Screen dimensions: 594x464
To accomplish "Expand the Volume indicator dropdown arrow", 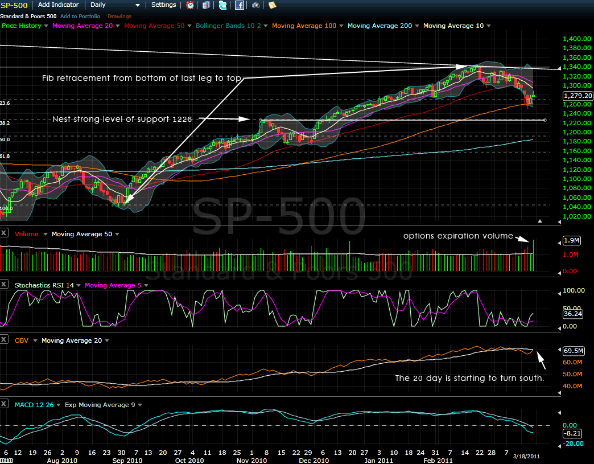I will pyautogui.click(x=45, y=234).
